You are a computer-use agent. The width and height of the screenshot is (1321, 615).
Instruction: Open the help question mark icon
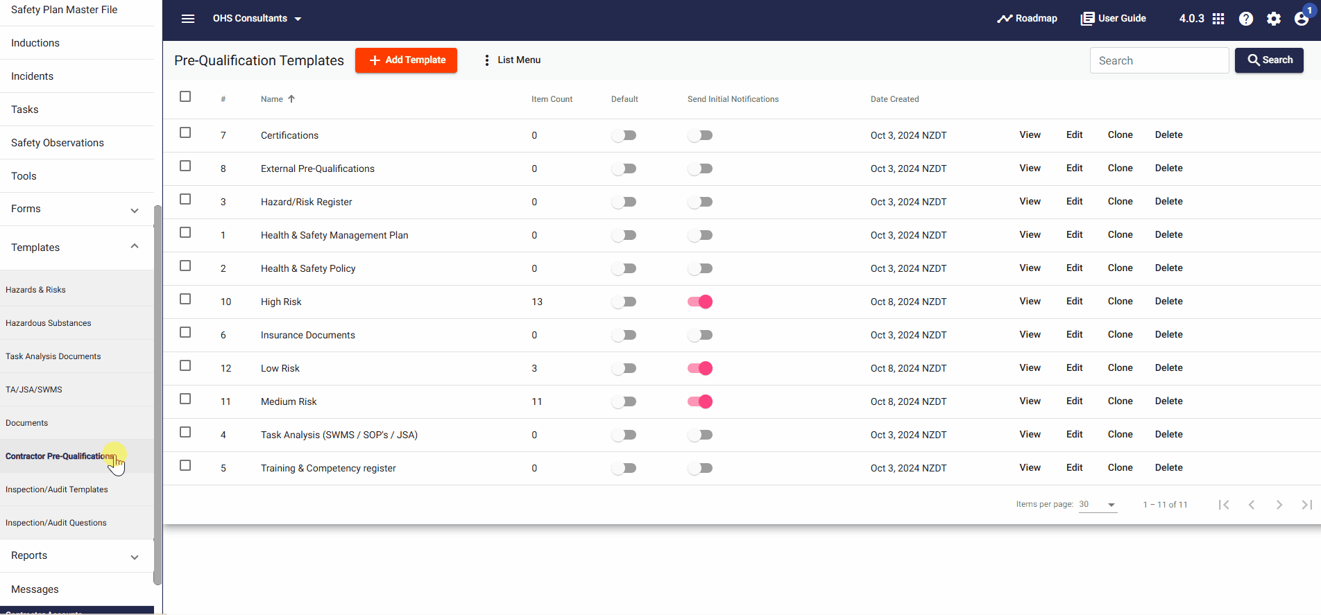point(1246,19)
